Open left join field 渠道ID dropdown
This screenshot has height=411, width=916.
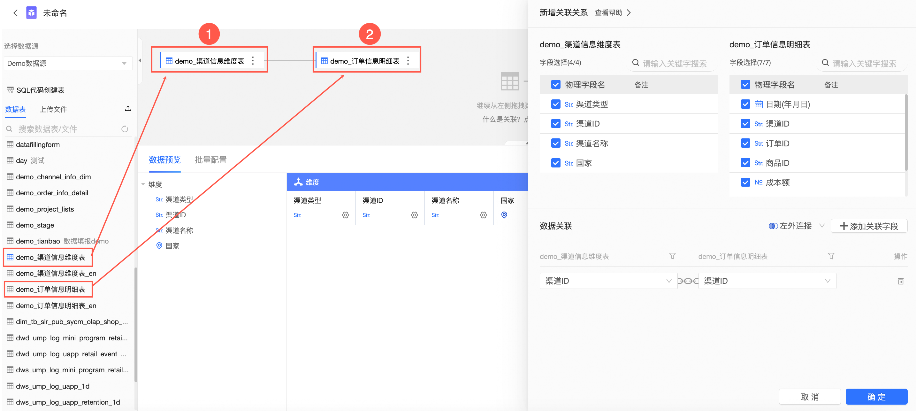click(x=608, y=281)
